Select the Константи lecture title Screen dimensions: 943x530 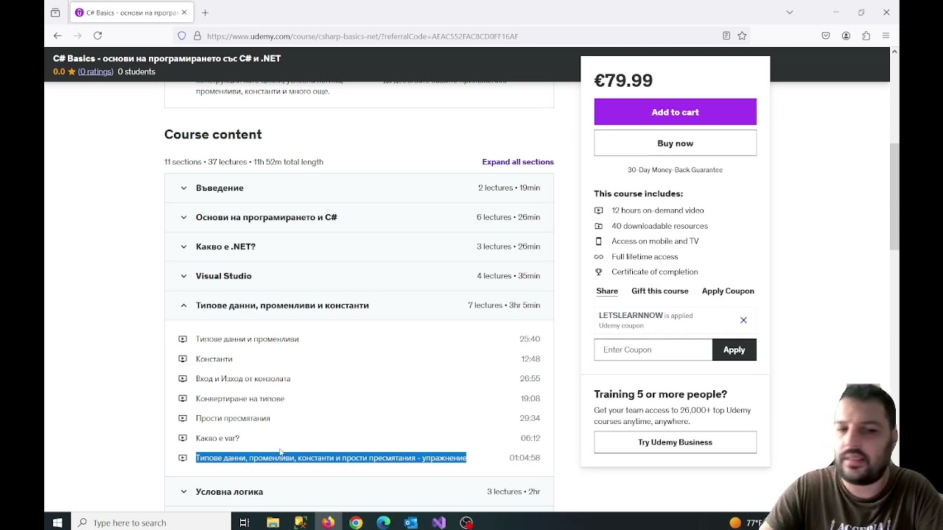[x=214, y=359]
